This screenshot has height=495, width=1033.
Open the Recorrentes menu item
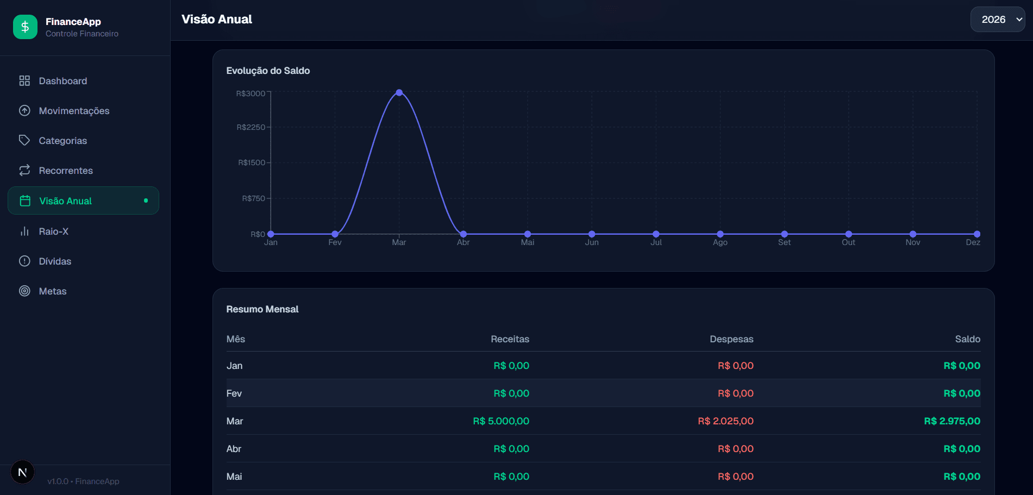(66, 171)
